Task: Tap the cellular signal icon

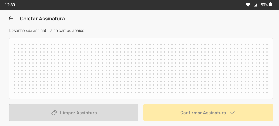Action: [256, 5]
